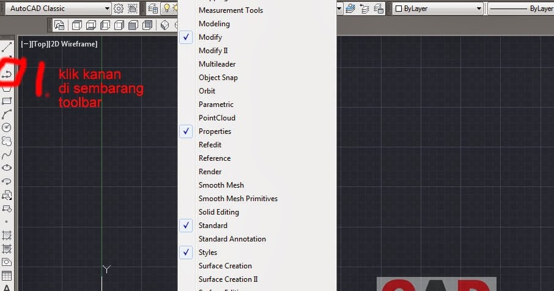
Task: Select the Gradient fill tool
Action: click(7, 249)
